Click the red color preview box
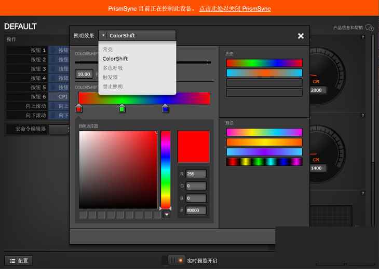This screenshot has height=269, width=379. (x=193, y=147)
